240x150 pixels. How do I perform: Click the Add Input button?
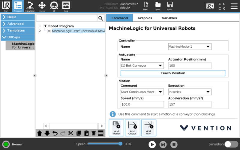(x=148, y=128)
